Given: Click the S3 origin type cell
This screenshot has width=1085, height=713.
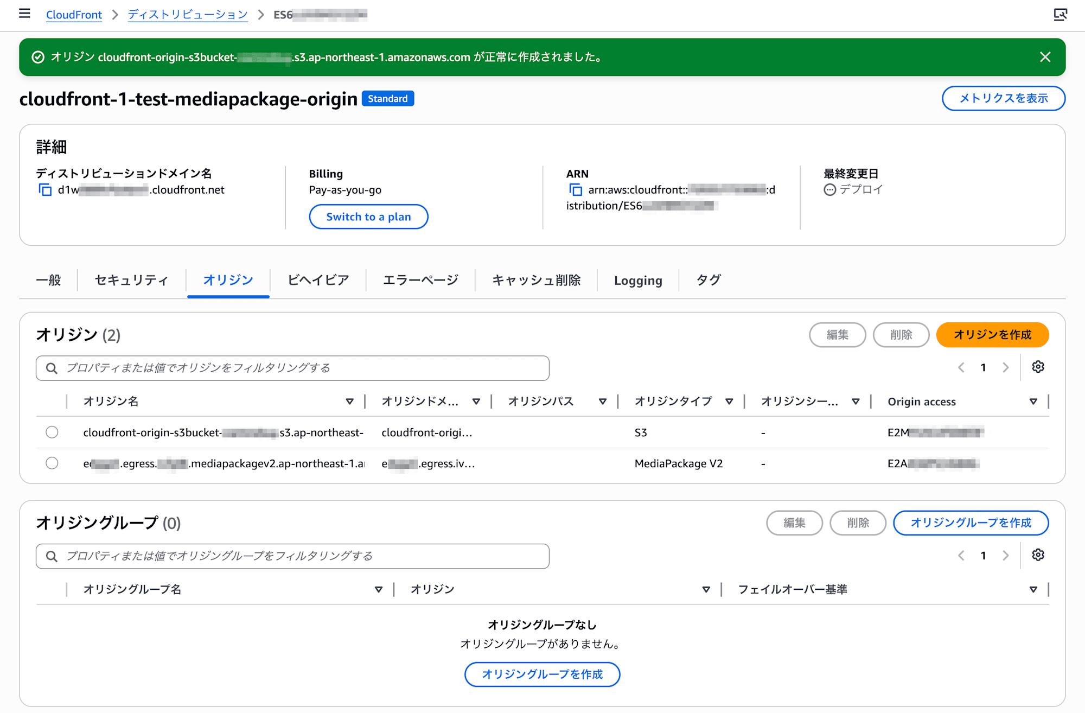Looking at the screenshot, I should click(641, 432).
